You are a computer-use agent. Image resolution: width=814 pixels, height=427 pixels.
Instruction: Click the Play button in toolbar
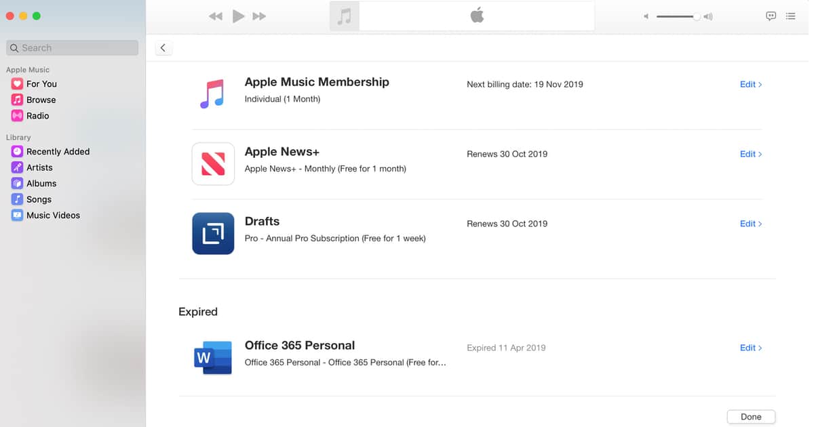[238, 16]
